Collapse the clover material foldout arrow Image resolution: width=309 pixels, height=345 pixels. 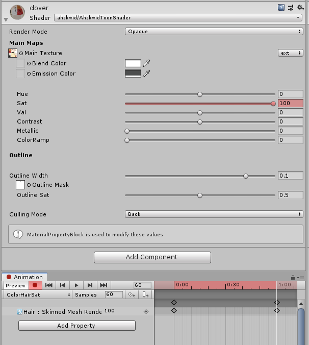6,20
